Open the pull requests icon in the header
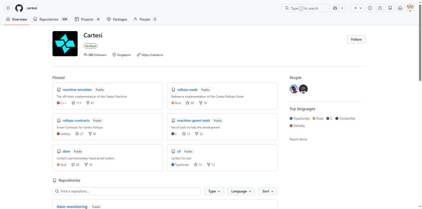The image size is (422, 209). pos(380,8)
